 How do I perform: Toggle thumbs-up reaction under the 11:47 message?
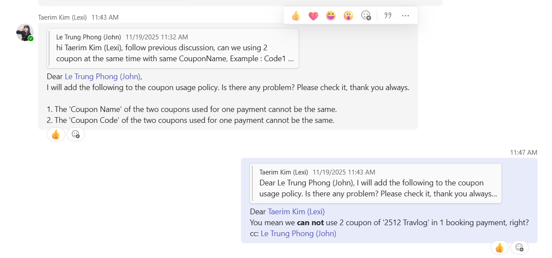(499, 248)
